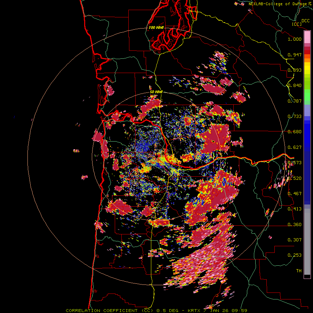
Task: Select the 1.000 legend value
Action: coord(295,39)
